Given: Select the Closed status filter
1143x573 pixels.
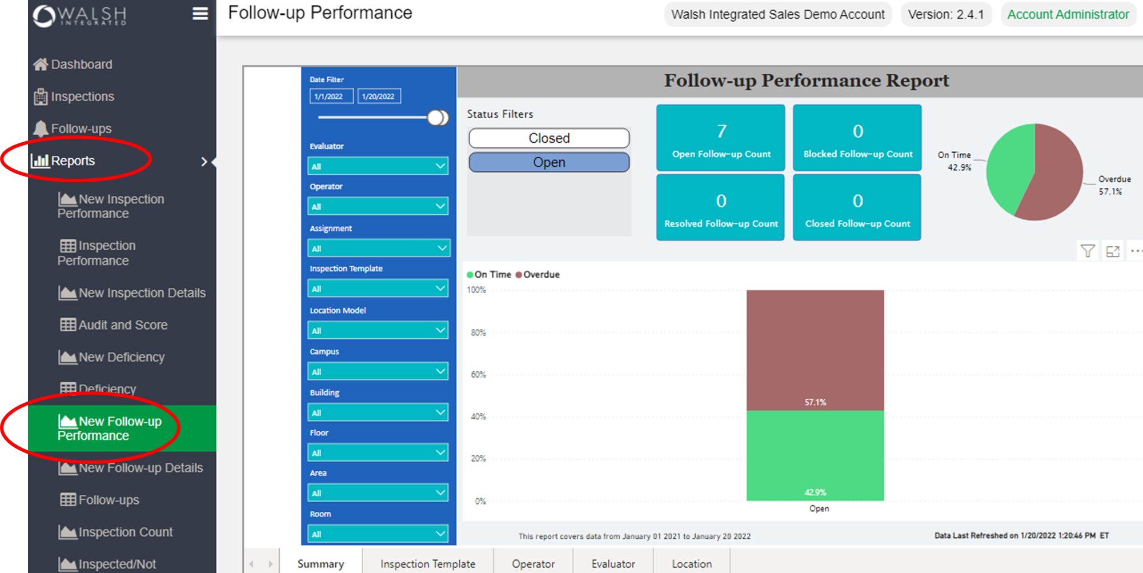Looking at the screenshot, I should click(548, 138).
